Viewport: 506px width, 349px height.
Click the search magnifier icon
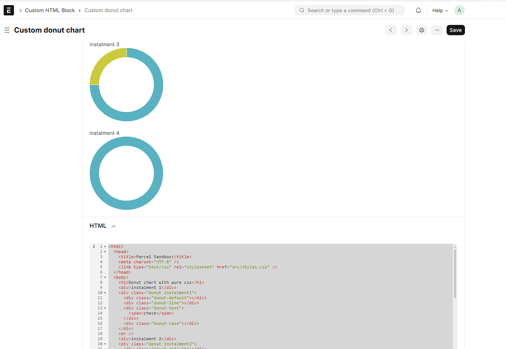(301, 10)
